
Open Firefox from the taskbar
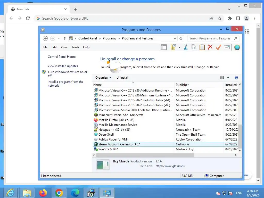tap(43, 193)
